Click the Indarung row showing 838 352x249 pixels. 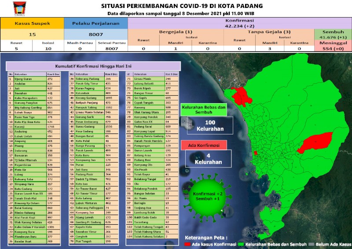(34, 151)
